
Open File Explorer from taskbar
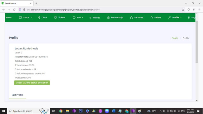68,111
